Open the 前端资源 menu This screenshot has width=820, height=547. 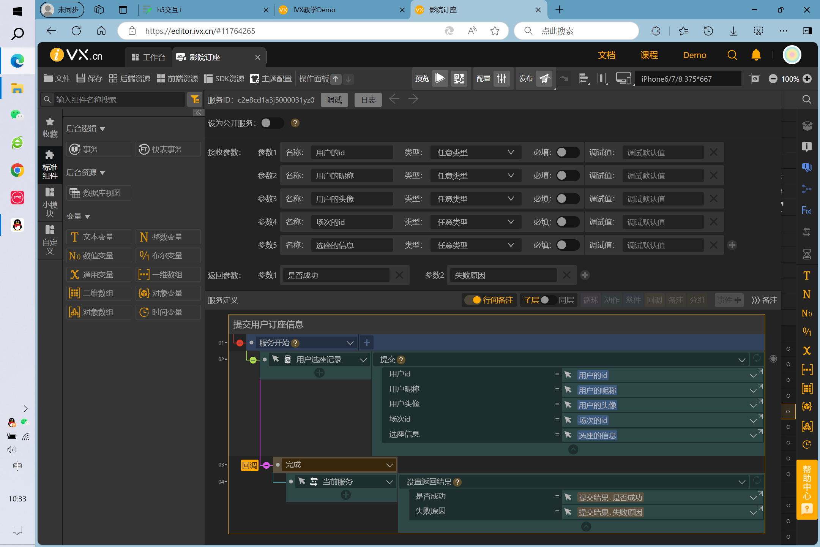(x=177, y=79)
